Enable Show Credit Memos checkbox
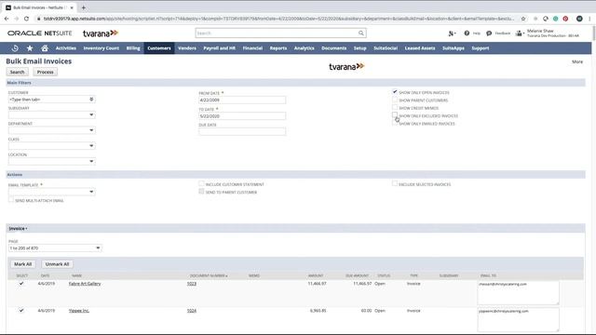The image size is (596, 335). pyautogui.click(x=395, y=108)
